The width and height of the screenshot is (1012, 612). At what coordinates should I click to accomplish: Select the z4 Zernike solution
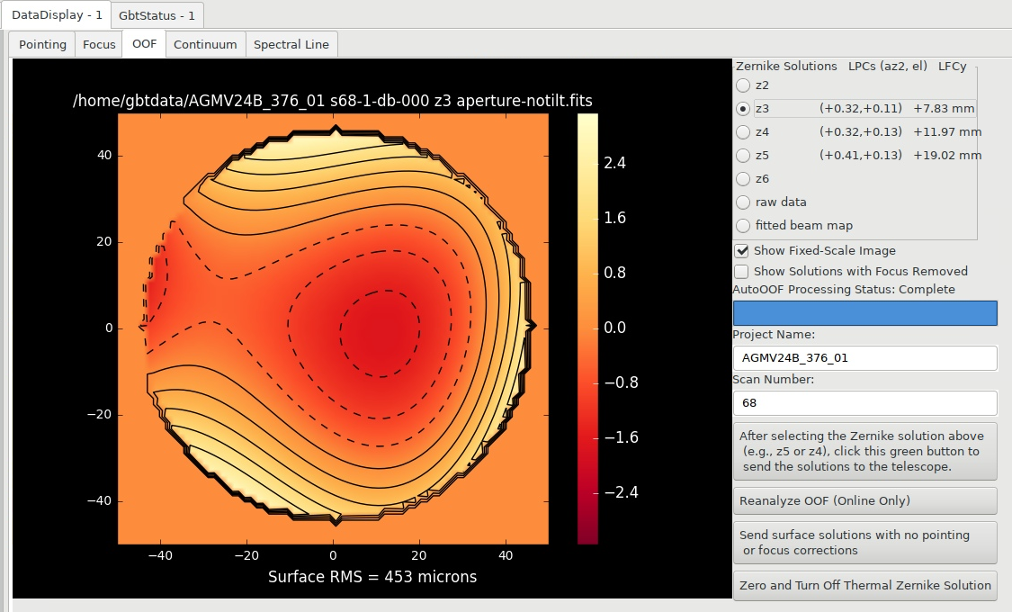pos(744,131)
